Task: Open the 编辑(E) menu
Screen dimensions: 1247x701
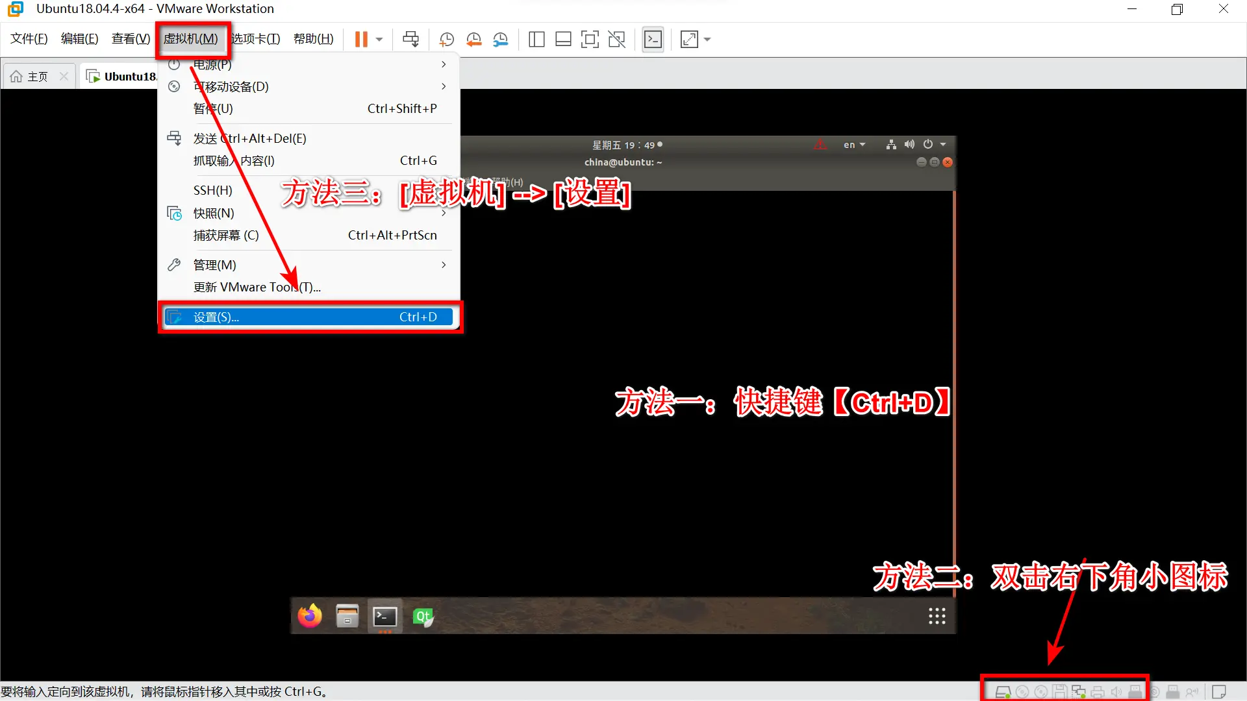Action: pos(80,39)
